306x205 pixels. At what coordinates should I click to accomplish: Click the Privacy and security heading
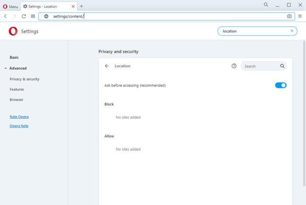click(x=118, y=52)
